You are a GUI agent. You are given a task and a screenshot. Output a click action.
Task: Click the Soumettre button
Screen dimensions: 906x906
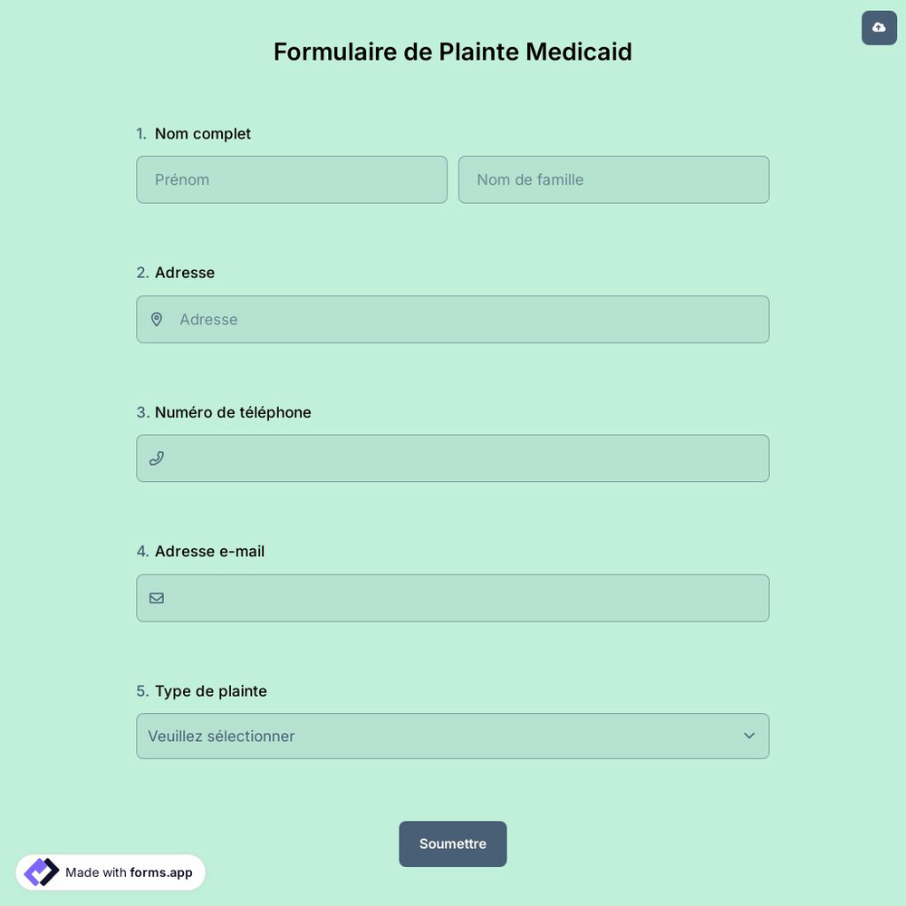(x=453, y=843)
